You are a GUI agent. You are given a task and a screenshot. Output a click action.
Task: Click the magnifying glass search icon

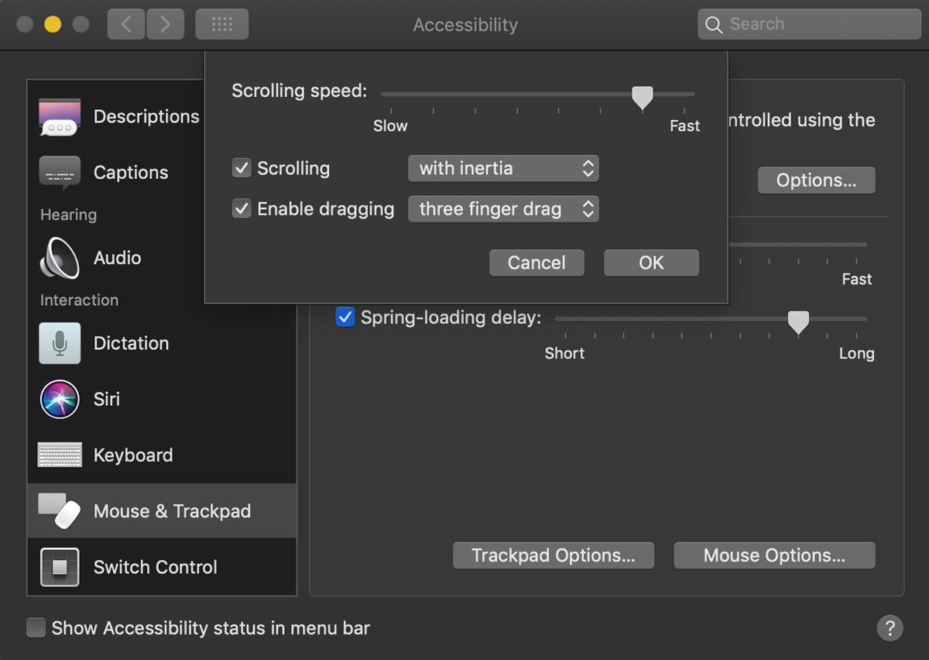click(x=714, y=25)
